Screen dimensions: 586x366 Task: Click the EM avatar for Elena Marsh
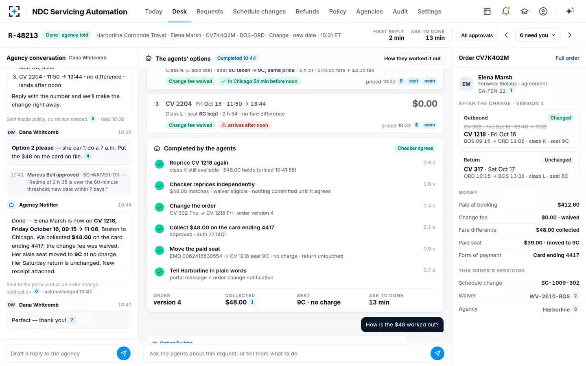[x=466, y=84]
